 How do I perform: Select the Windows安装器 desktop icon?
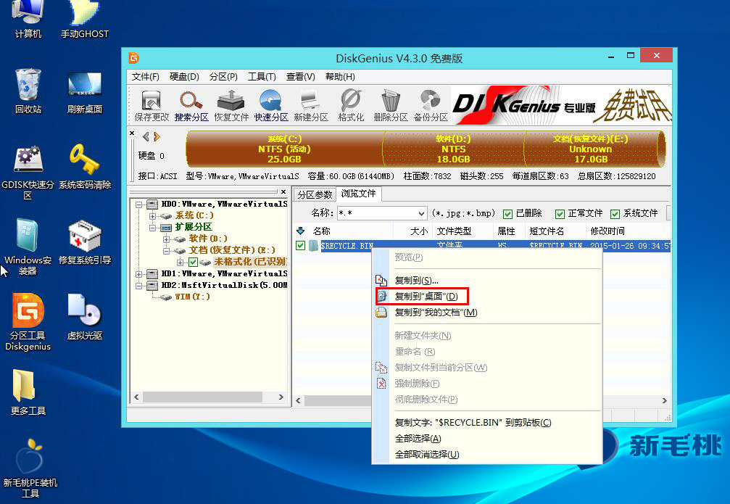[28, 247]
